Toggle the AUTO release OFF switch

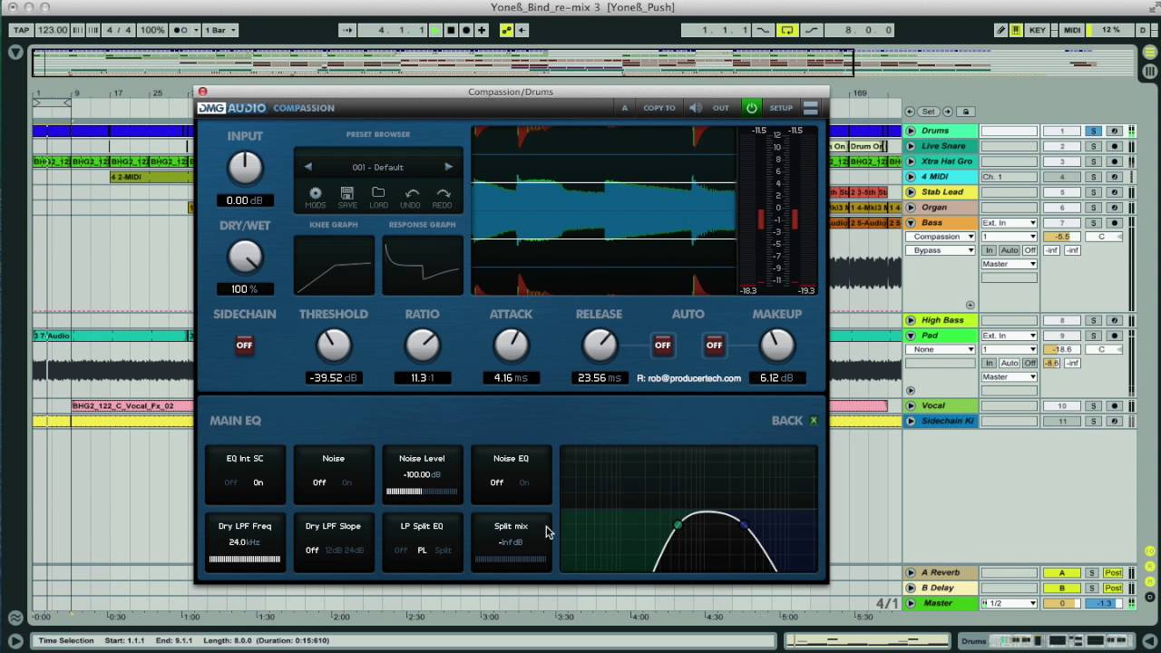point(663,345)
